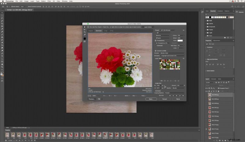This screenshot has height=142, width=245.
Task: Switch to the Gradients panel tab
Action: pos(220,11)
